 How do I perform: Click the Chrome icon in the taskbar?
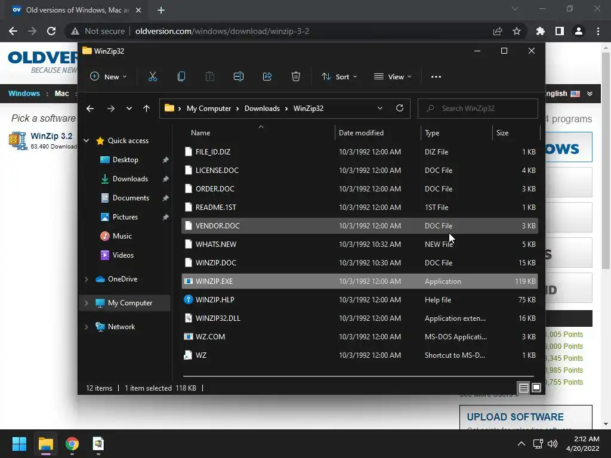(72, 444)
